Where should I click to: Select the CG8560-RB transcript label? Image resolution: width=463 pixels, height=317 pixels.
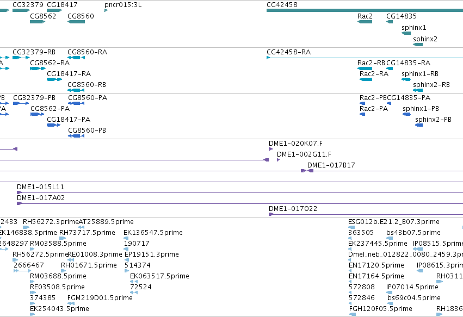[x=87, y=85]
